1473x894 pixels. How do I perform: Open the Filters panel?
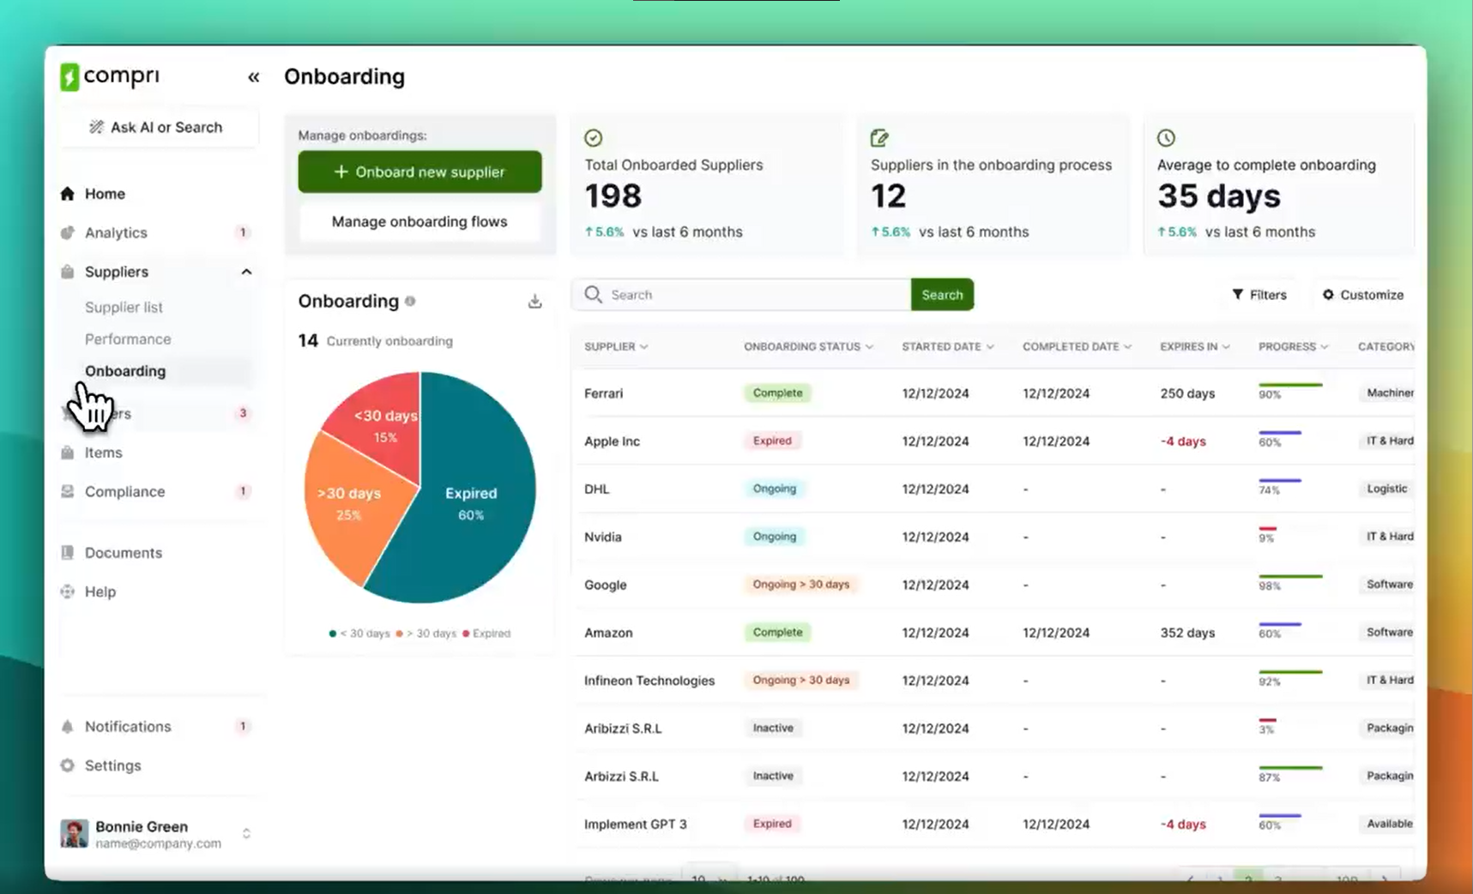[1259, 295]
